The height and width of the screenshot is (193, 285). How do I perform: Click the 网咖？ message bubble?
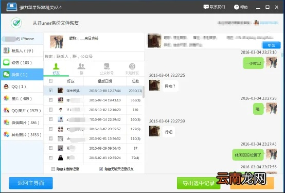[x=170, y=86]
